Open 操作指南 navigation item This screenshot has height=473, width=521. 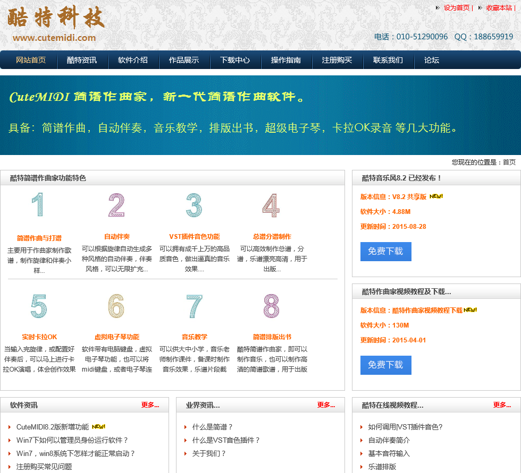[286, 60]
